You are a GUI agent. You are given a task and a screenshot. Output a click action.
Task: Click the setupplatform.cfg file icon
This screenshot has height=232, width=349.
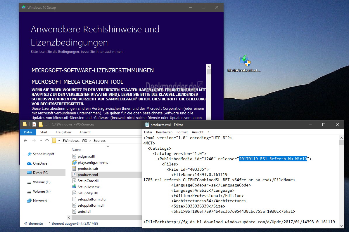(74, 199)
